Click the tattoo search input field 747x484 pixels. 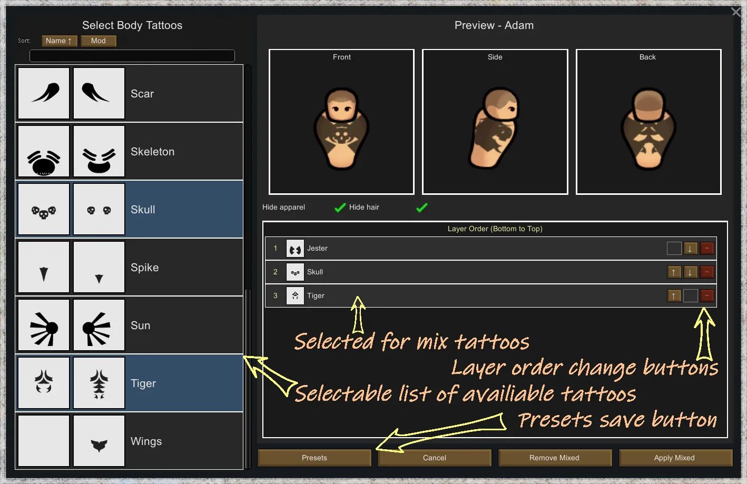132,56
